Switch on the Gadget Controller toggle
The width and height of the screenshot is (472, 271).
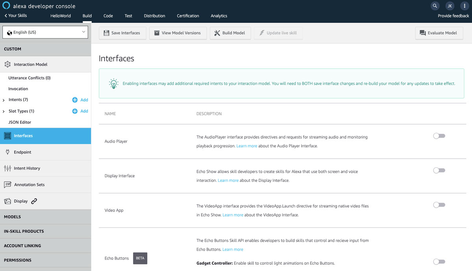click(439, 262)
